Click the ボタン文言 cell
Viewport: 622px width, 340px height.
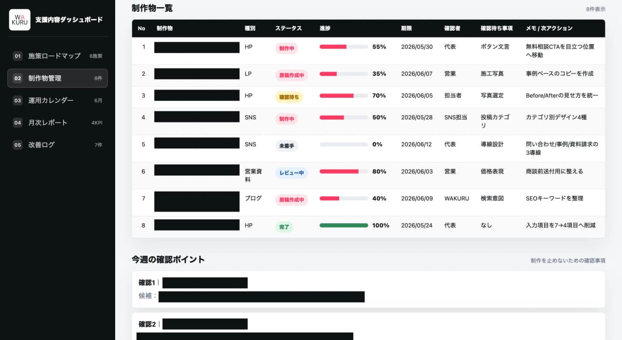pyautogui.click(x=495, y=47)
